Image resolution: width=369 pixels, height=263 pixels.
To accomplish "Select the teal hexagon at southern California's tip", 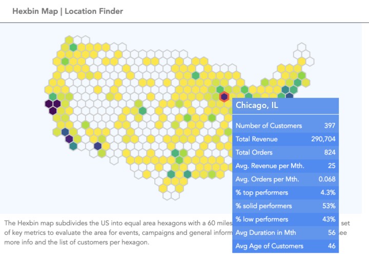I will [73, 146].
